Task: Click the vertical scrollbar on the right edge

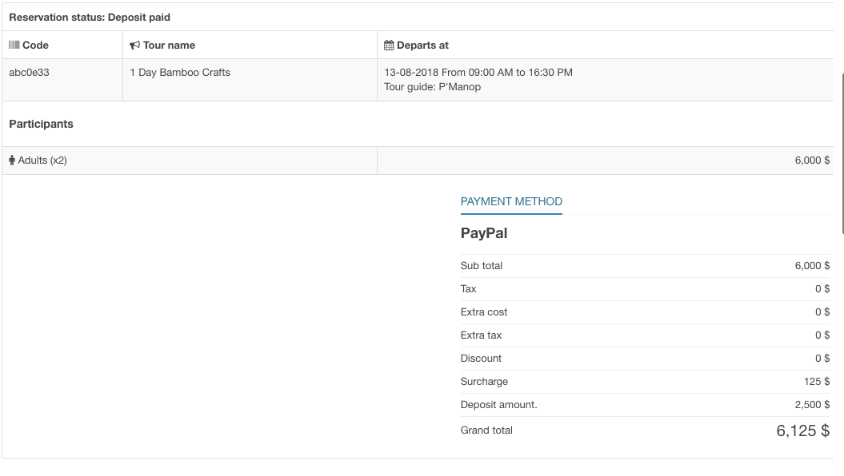Action: coord(842,152)
